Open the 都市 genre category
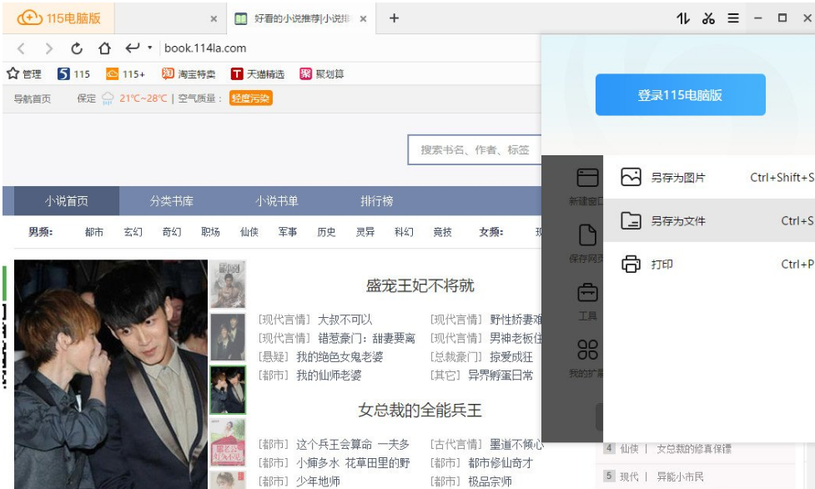Screen dimensions: 815x489 (x=94, y=232)
